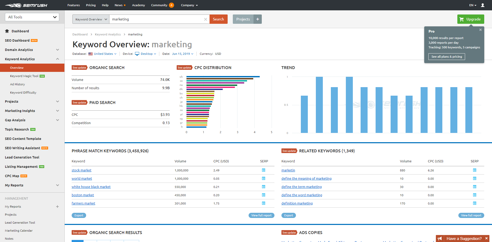Change date Jun 15, 2019

tap(183, 54)
